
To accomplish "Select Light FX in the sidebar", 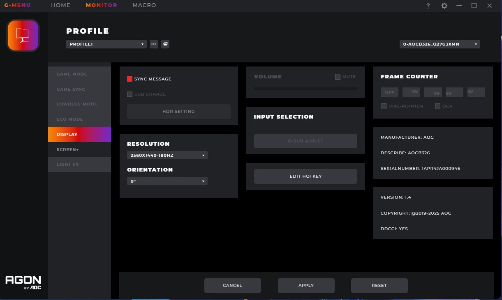I will pos(79,164).
